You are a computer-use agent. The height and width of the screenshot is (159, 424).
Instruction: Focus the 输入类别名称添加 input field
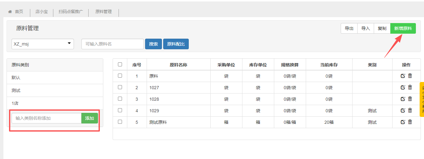46,118
